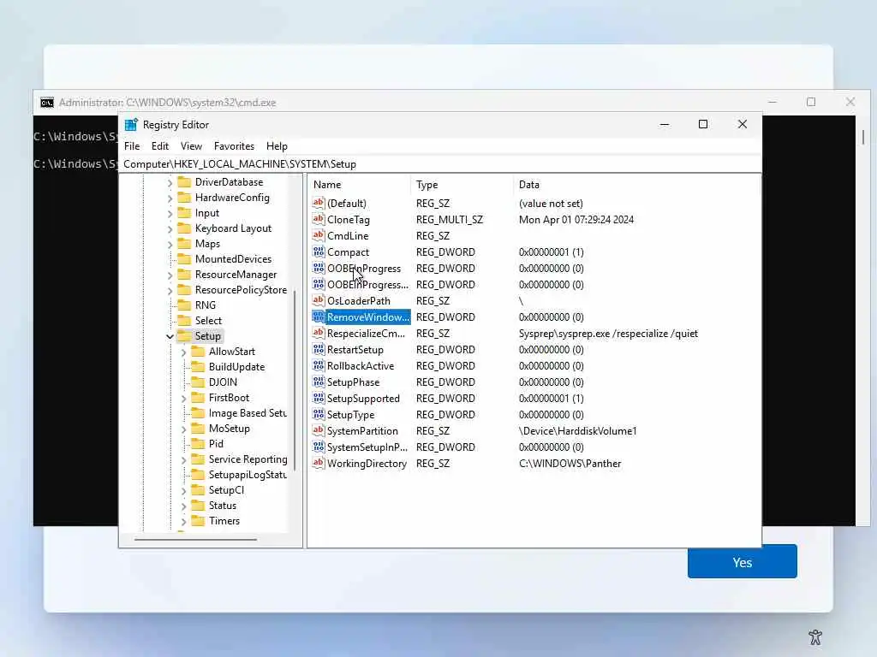
Task: Click the MountedDevices folder icon
Action: tap(184, 258)
